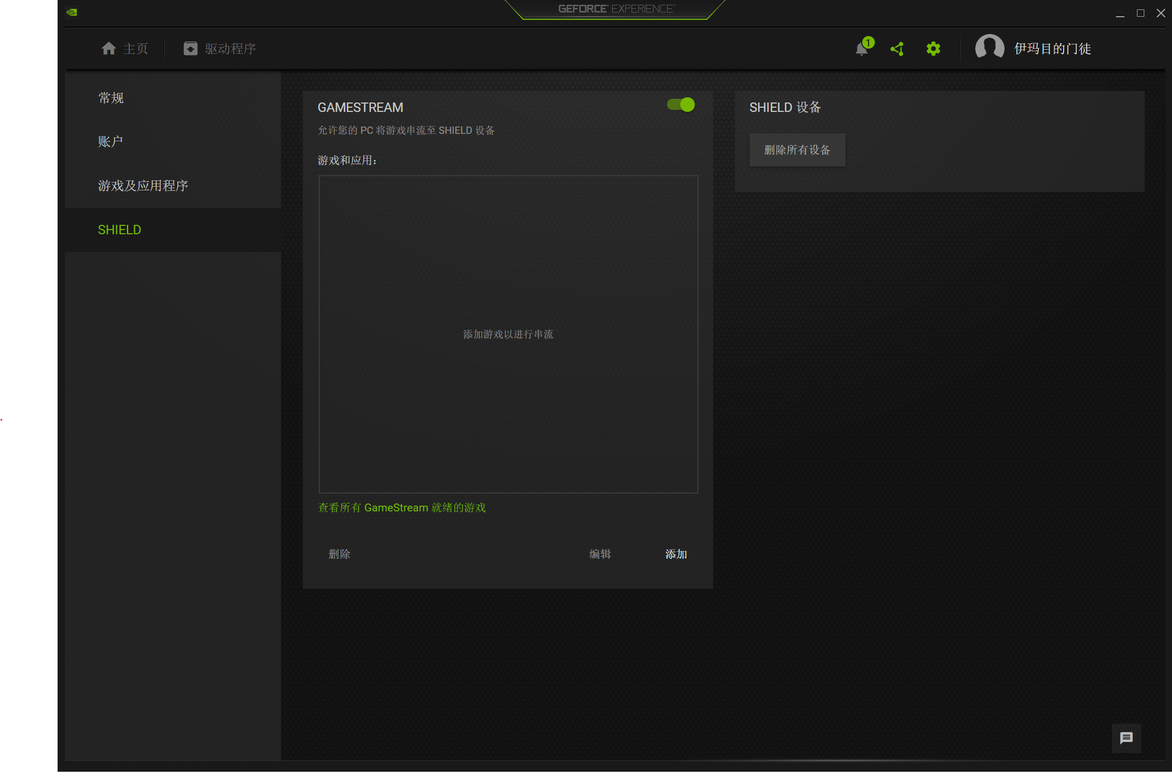Click the 删除 button under the games list
This screenshot has width=1172, height=777.
pyautogui.click(x=339, y=554)
